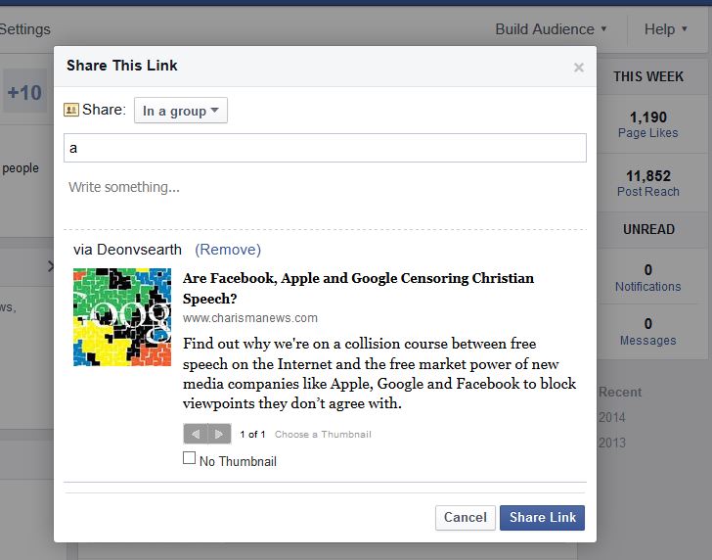The width and height of the screenshot is (712, 560).
Task: Click the Page Likes link in sidebar
Action: click(648, 133)
